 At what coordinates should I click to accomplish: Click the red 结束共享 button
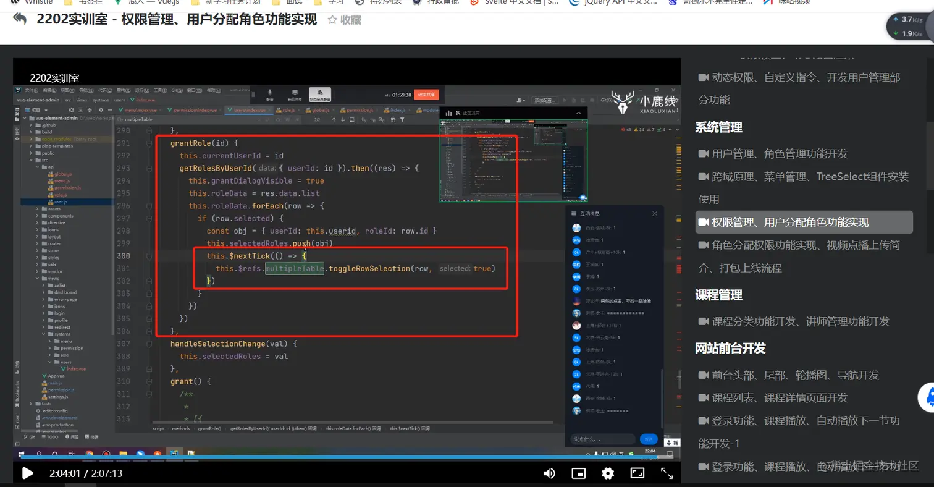tap(426, 95)
